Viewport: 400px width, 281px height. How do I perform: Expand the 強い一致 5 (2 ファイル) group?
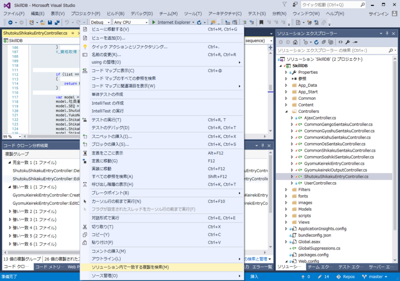(x=9, y=236)
